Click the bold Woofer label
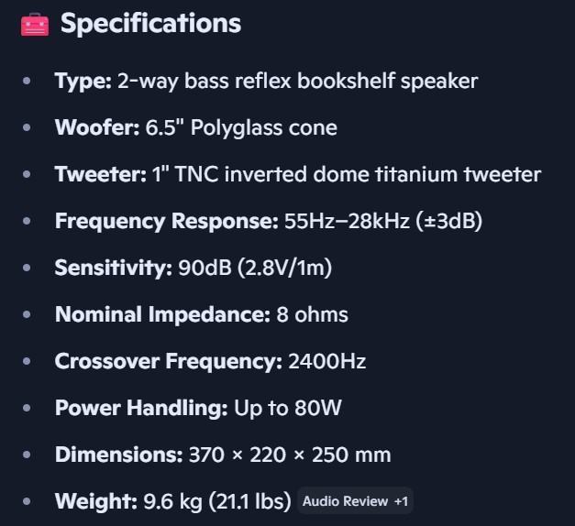This screenshot has width=575, height=526. coord(97,127)
